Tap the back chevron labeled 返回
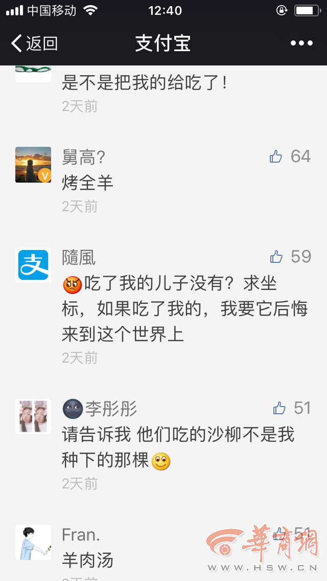 point(34,43)
